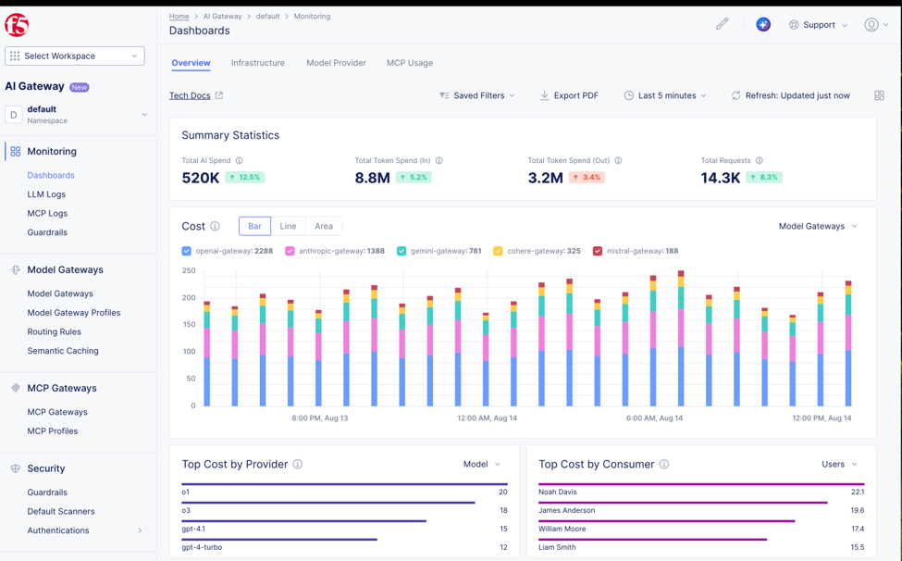Click the Tech Docs external link icon
902x561 pixels.
[x=219, y=95]
